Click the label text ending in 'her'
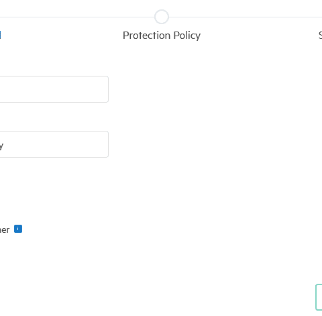The image size is (322, 316). 5,229
